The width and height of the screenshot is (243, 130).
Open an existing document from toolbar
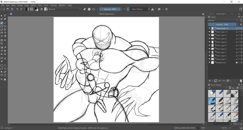[x=8, y=9]
